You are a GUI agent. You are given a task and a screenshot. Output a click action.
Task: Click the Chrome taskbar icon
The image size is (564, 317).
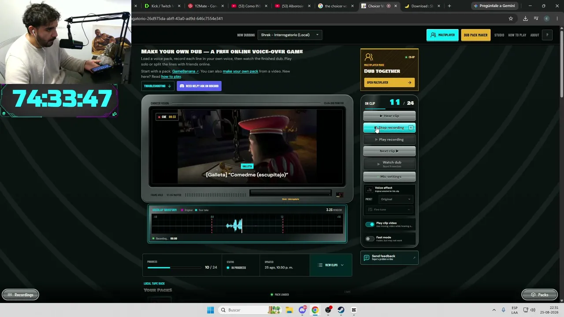[315, 310]
